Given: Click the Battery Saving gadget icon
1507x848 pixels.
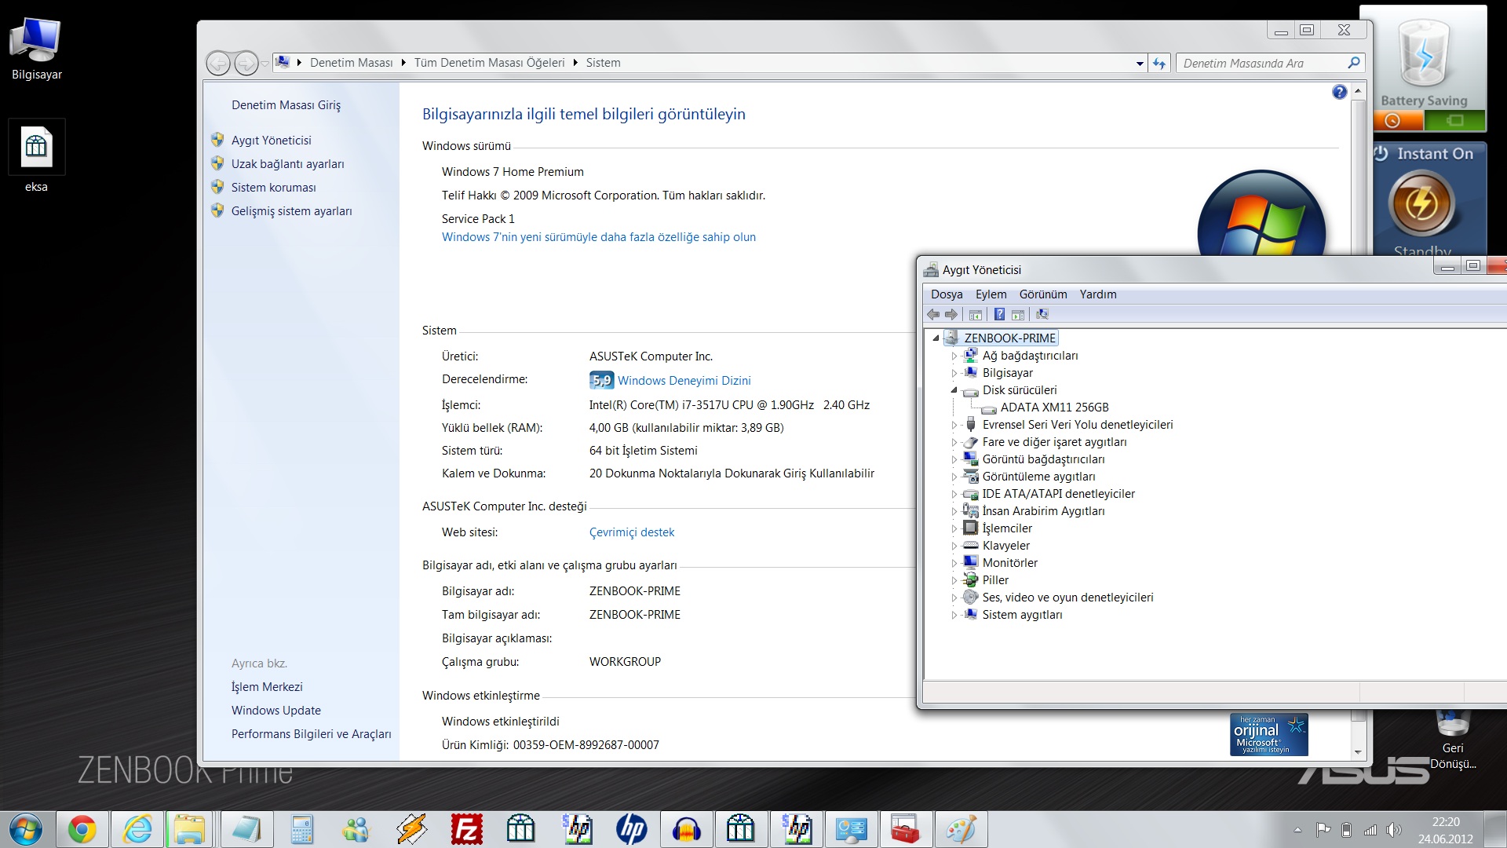Looking at the screenshot, I should point(1424,54).
